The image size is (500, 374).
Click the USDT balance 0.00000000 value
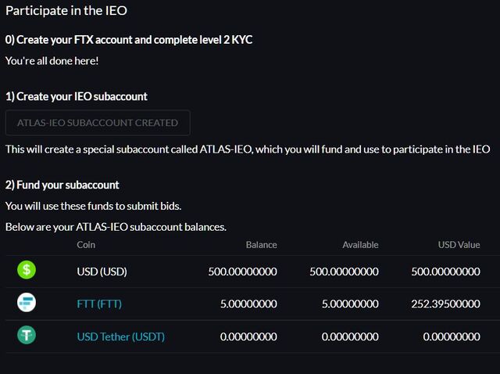pyautogui.click(x=248, y=336)
